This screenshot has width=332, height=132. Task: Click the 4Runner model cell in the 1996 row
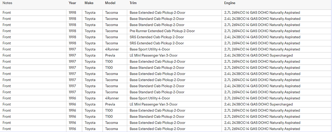pos(112,98)
